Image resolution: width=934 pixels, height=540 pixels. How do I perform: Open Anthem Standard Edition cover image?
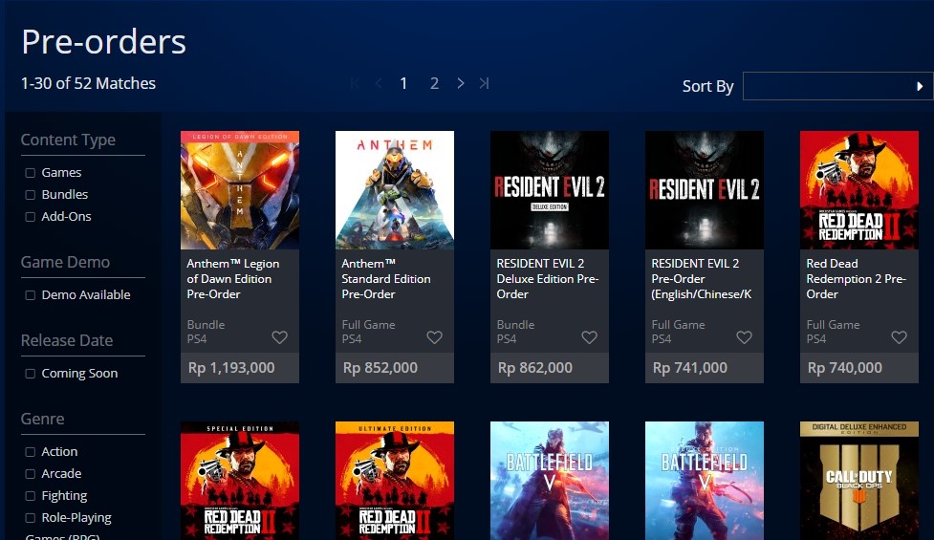tap(395, 190)
